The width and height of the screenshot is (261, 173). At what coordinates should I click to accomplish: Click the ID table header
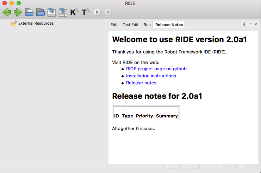coord(117,113)
